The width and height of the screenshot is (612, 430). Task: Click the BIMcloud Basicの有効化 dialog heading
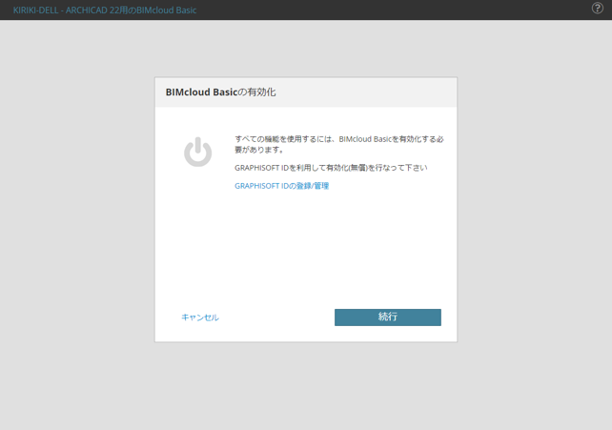pyautogui.click(x=220, y=92)
